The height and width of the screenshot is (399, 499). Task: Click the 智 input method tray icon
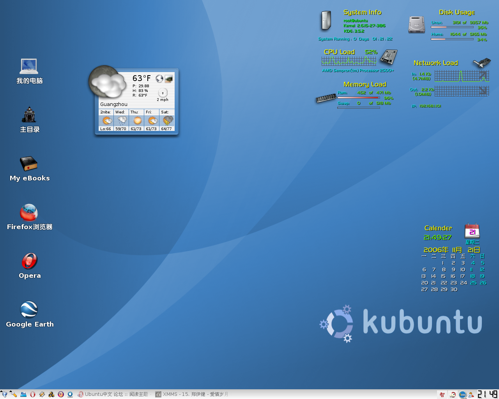[x=442, y=395]
